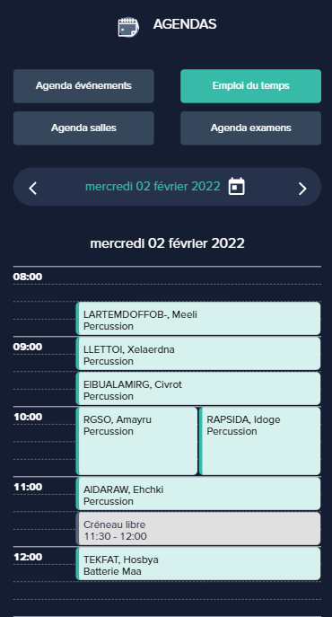Open RAPSIDA, Idoge percussion lesson
Image resolution: width=332 pixels, height=617 pixels.
260,441
